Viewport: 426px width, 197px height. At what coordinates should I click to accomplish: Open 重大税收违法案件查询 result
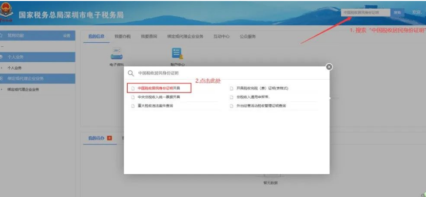[x=155, y=106]
